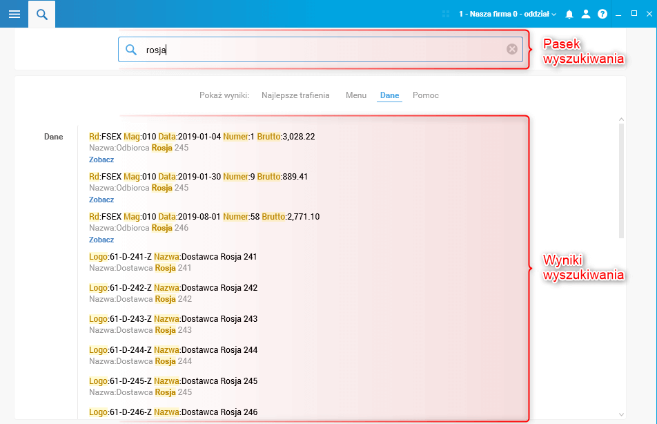
Task: Clear the search field with the X icon
Action: click(511, 49)
